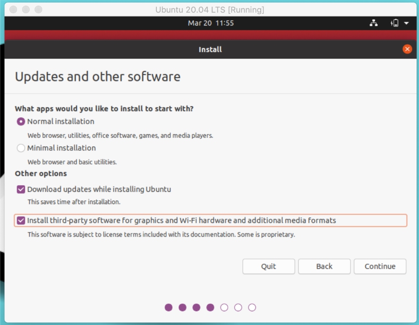The width and height of the screenshot is (419, 325).
Task: Uncheck Download updates while installing Ubuntu
Action: [x=21, y=189]
